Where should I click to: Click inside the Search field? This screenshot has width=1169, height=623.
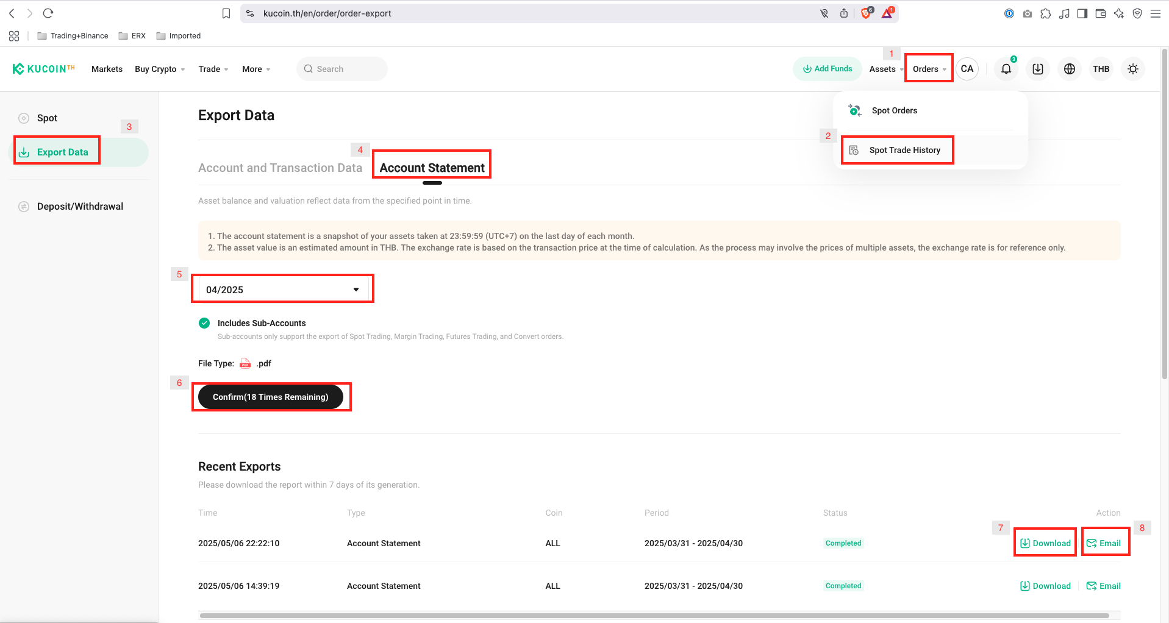(341, 69)
